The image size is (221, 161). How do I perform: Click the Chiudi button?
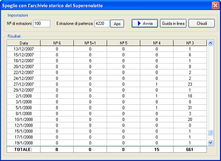pyautogui.click(x=202, y=23)
